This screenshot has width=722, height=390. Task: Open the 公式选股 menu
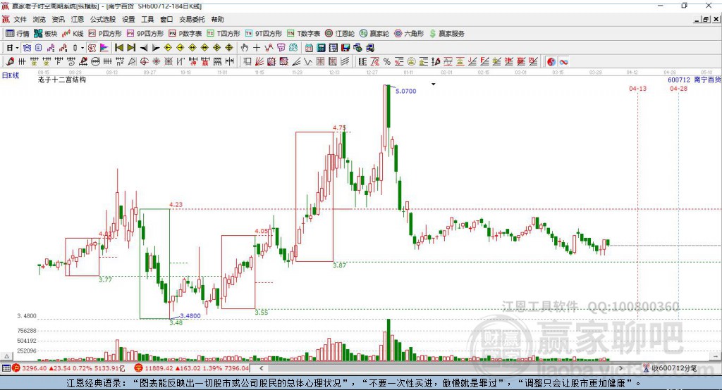pos(103,19)
